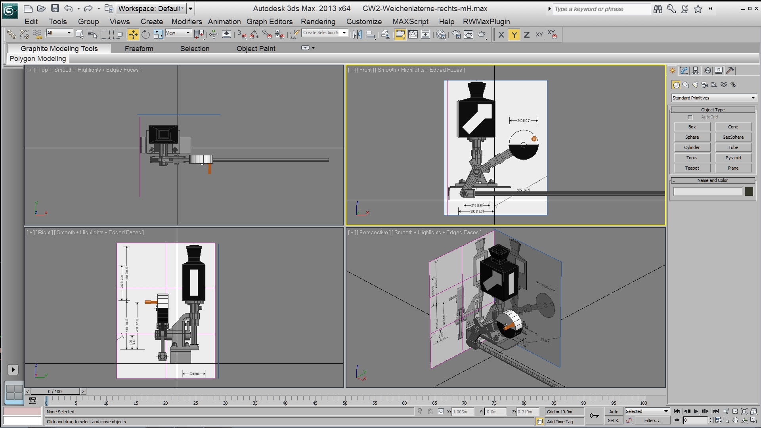Click the Selection Lock padlock icon

[430, 412]
